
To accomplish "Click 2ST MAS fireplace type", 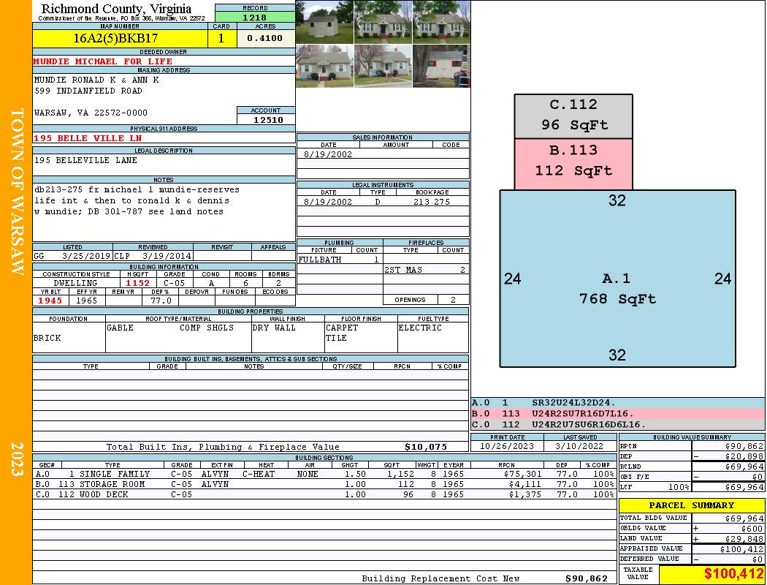I will (403, 270).
